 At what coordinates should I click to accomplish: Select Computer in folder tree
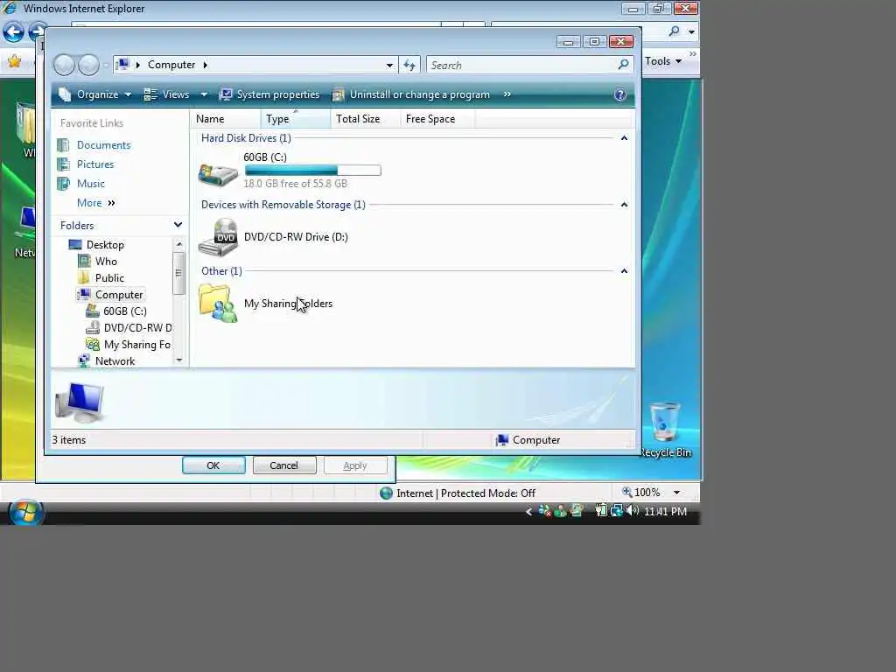click(119, 295)
